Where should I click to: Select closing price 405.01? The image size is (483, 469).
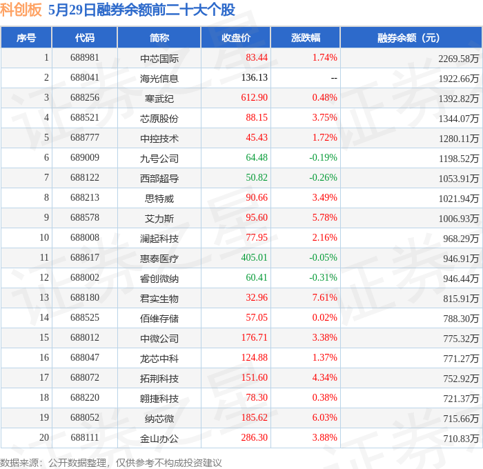(x=255, y=258)
